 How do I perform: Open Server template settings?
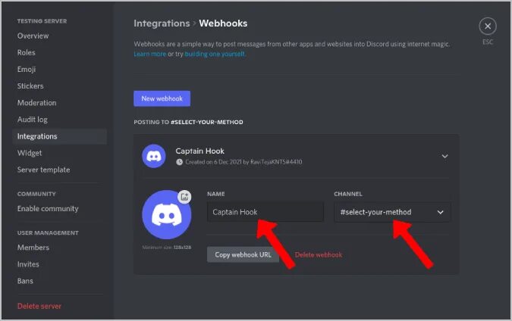click(43, 170)
